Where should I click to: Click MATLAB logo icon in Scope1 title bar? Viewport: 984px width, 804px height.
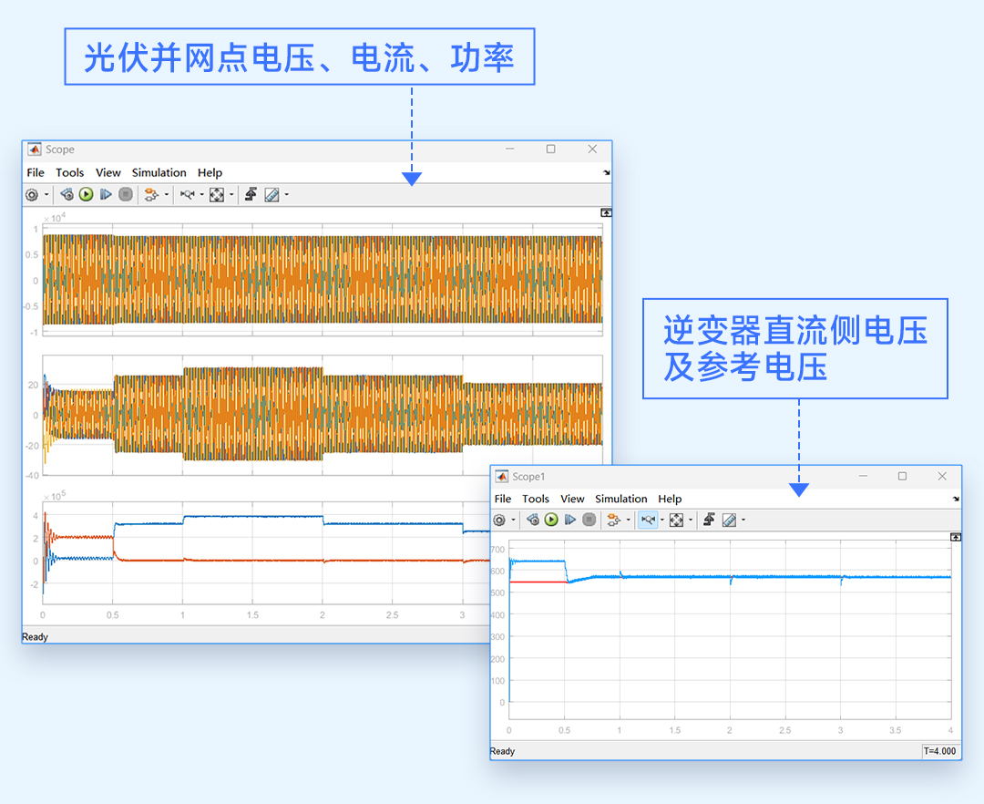point(502,477)
